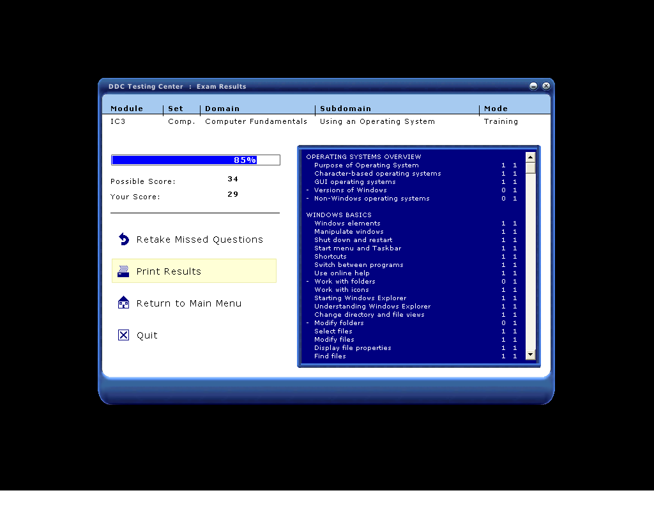Screen dimensions: 654x532
Task: Select Retake Missed Questions
Action: pyautogui.click(x=199, y=239)
